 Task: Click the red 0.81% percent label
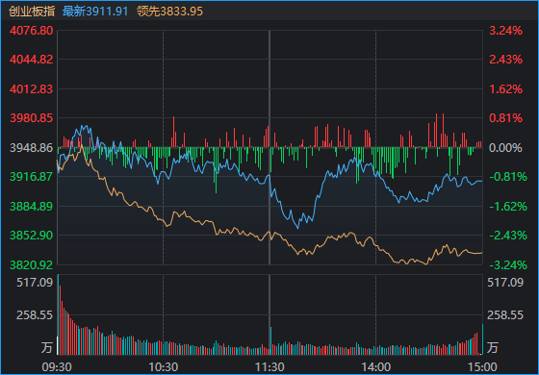[x=505, y=118]
